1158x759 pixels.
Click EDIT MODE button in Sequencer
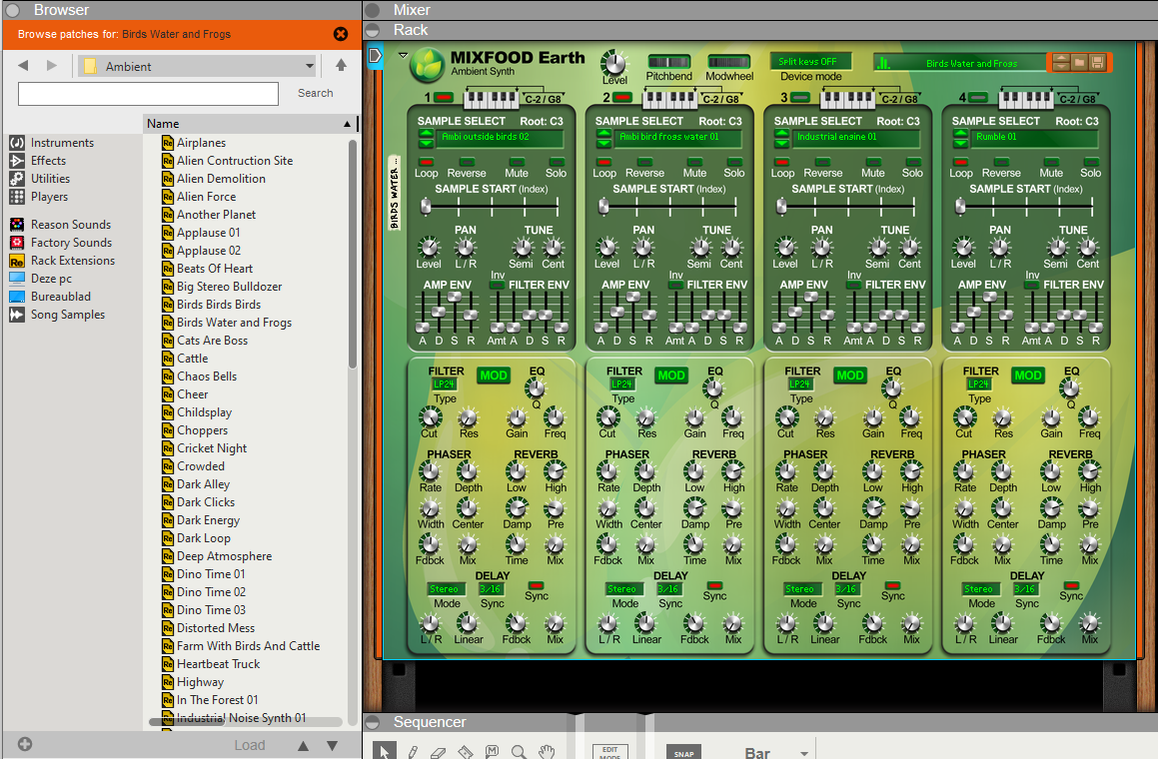pos(610,752)
